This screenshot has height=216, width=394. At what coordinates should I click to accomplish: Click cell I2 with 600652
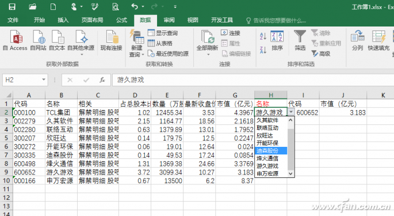(303, 112)
